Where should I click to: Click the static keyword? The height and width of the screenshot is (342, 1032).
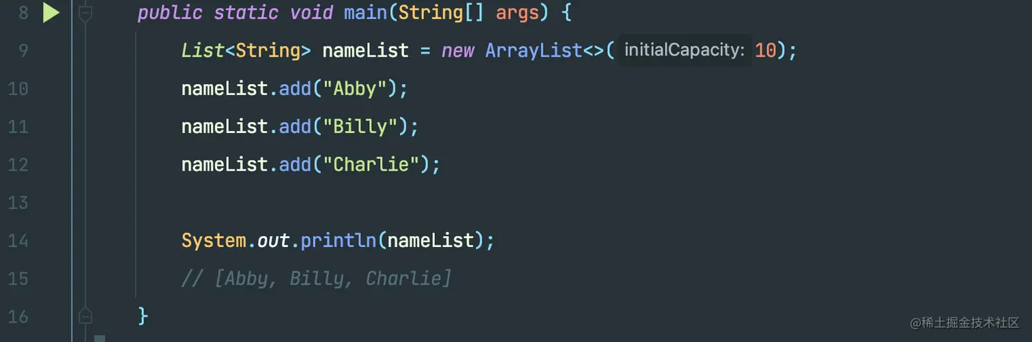[246, 12]
